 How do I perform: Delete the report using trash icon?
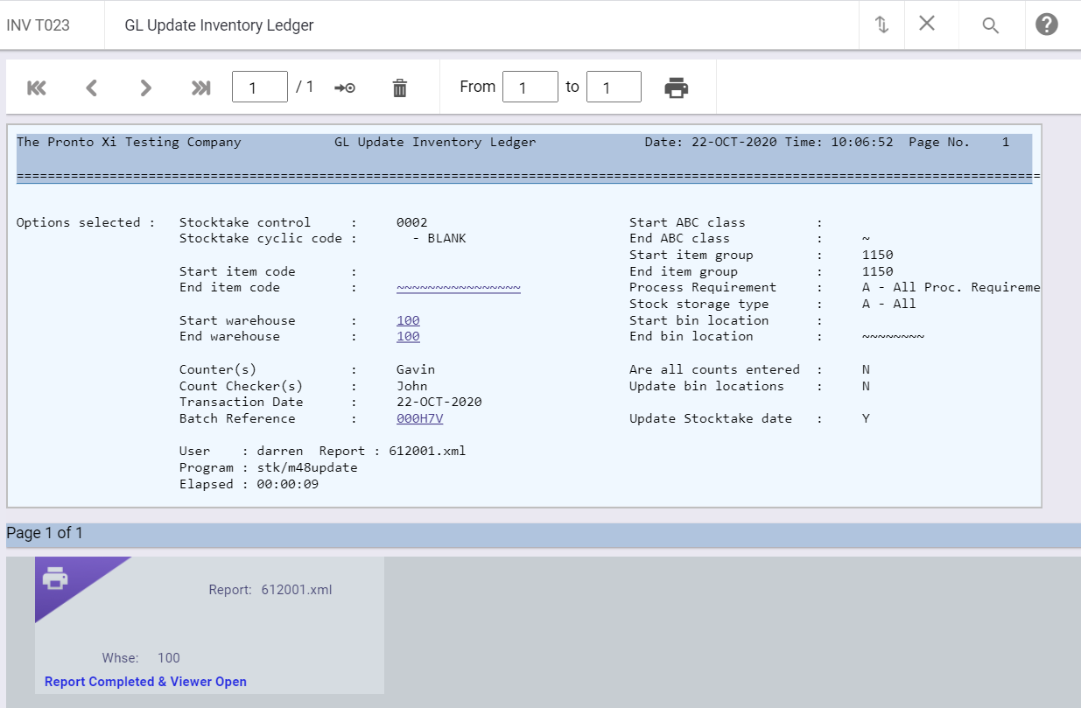pos(400,88)
